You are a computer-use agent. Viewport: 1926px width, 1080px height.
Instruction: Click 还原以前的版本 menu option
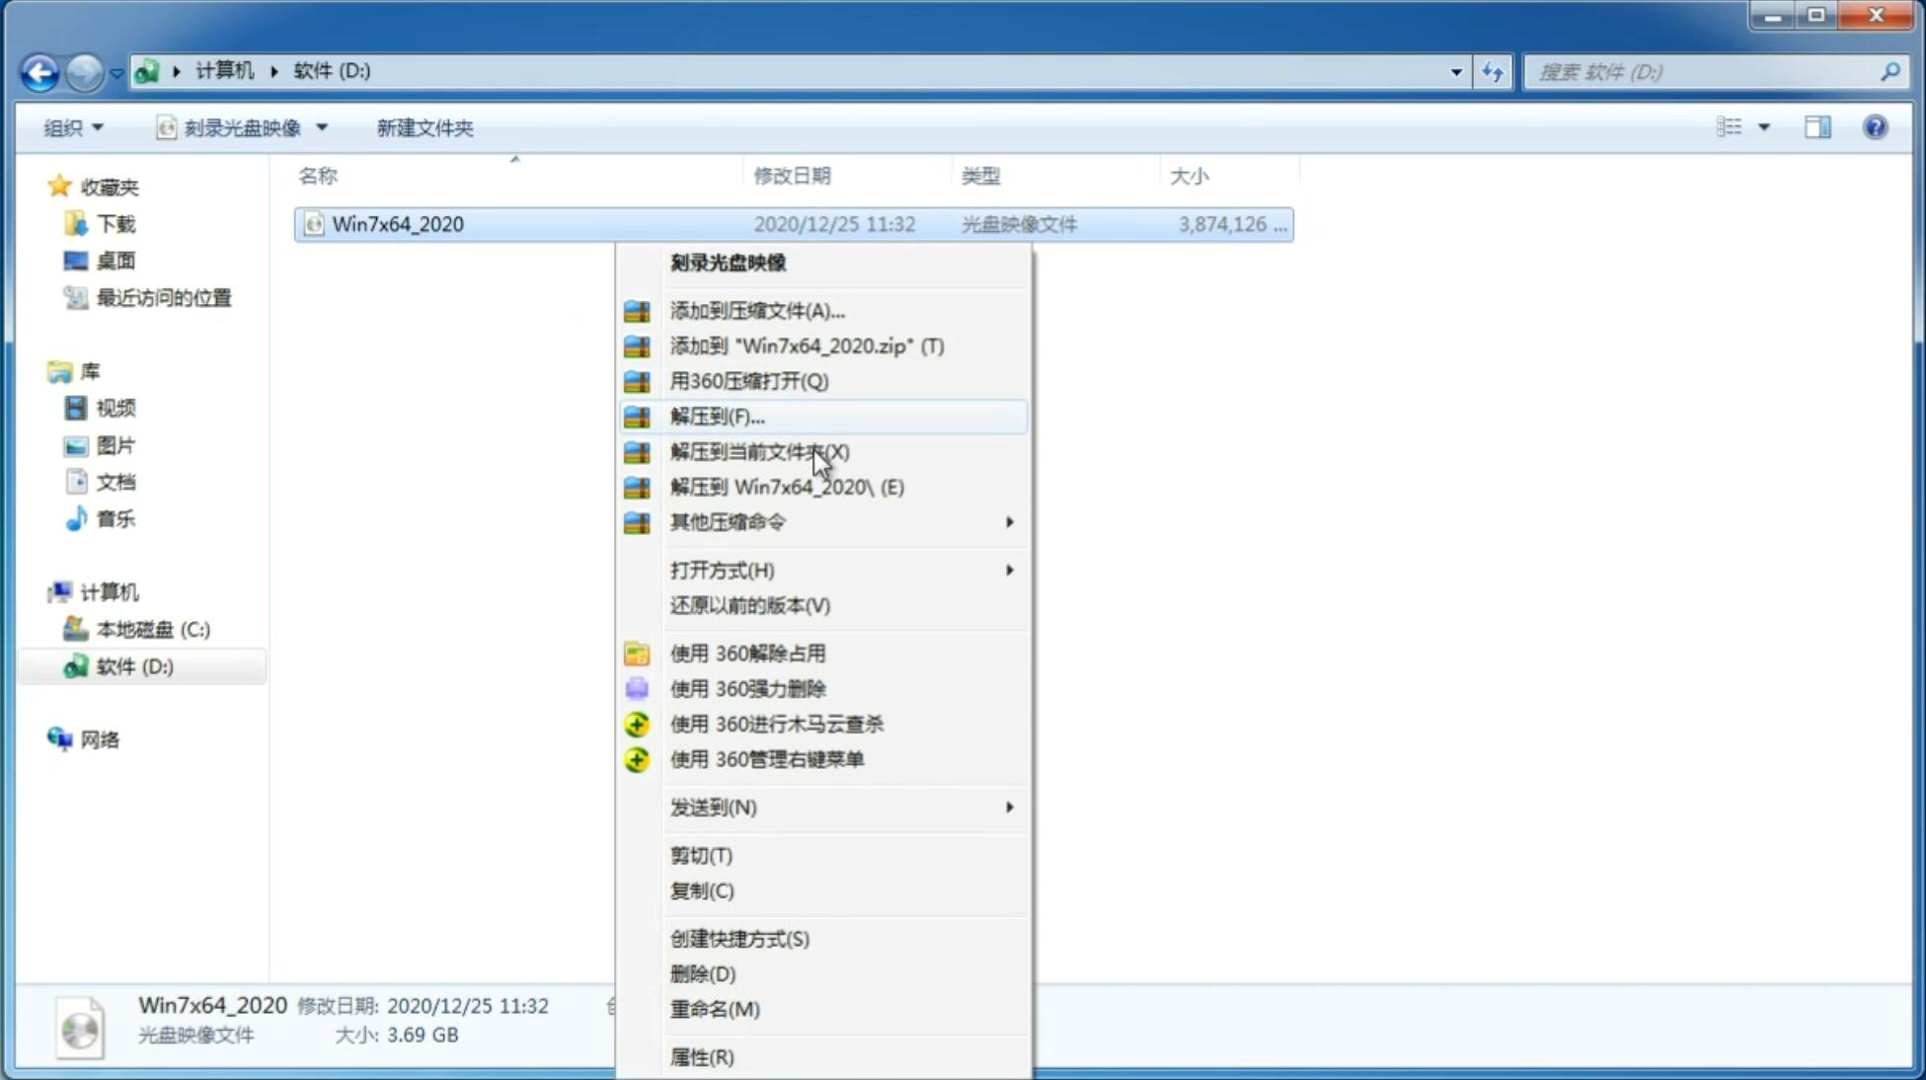[x=750, y=605]
